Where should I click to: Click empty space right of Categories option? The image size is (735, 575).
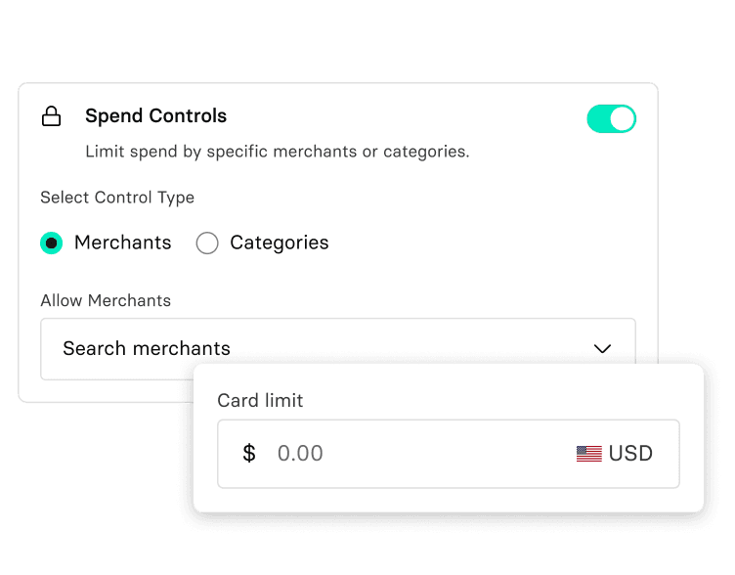pos(489,243)
